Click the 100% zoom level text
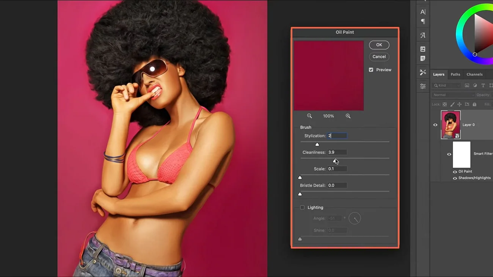This screenshot has height=277, width=493. point(328,116)
